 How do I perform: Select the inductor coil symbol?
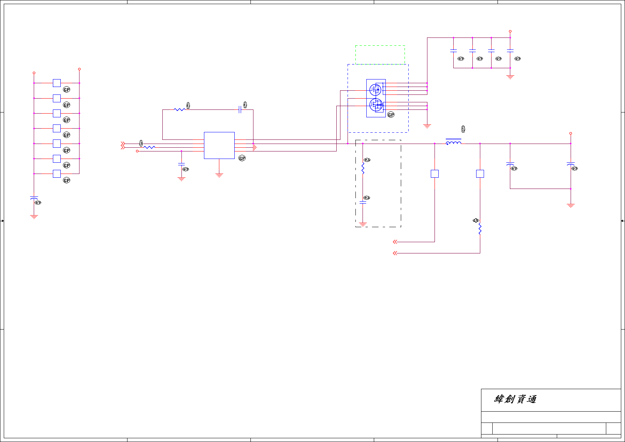point(453,141)
